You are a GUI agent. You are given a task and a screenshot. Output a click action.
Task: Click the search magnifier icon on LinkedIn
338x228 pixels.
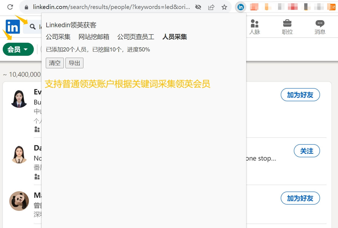(33, 27)
